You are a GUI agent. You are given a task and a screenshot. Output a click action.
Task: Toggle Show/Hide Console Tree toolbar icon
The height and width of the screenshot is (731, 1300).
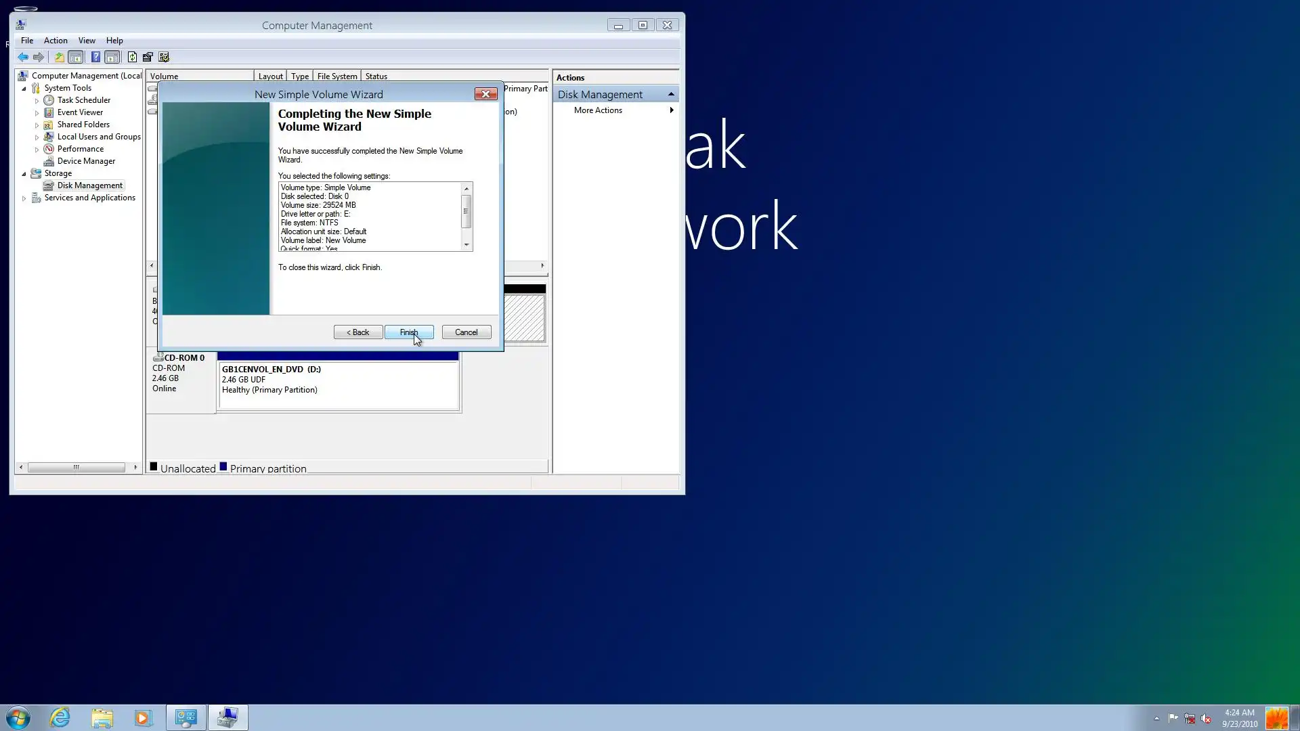pyautogui.click(x=76, y=58)
